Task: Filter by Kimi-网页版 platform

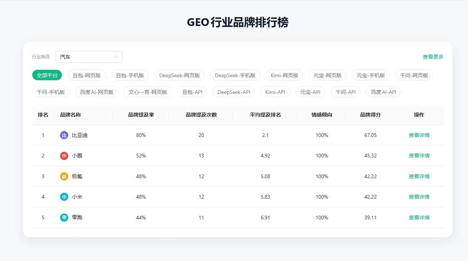Action: [284, 75]
